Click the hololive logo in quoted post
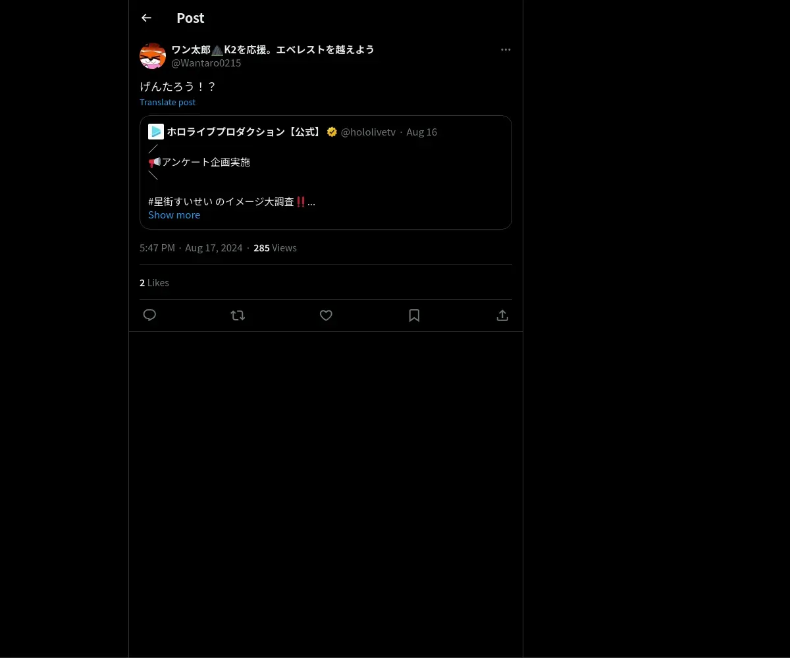Image resolution: width=790 pixels, height=658 pixels. point(156,132)
